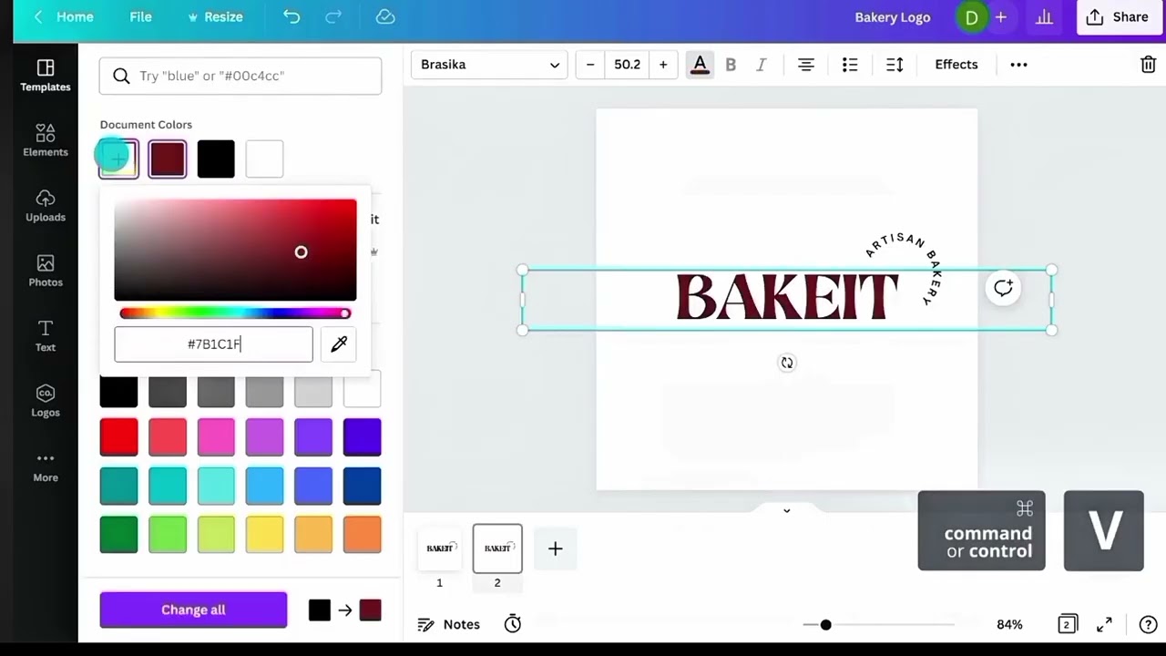Choose the dark green default swatch
Screen dimensions: 1166x656
click(x=118, y=535)
